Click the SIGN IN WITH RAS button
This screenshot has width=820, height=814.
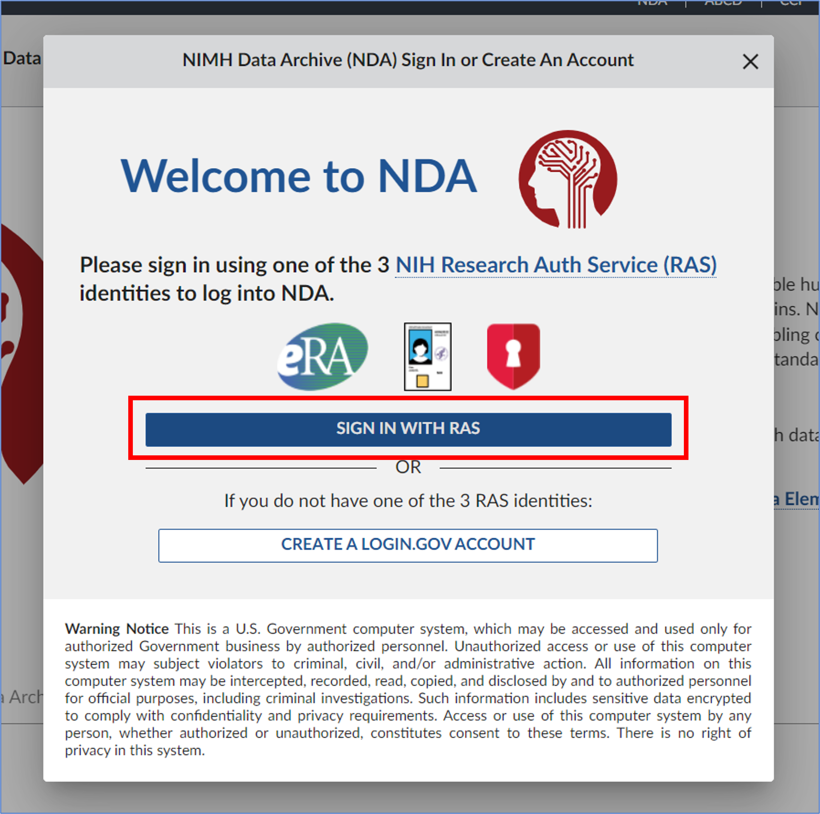coord(408,429)
